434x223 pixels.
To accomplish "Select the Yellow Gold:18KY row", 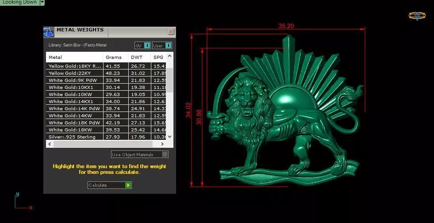I will click(106, 66).
